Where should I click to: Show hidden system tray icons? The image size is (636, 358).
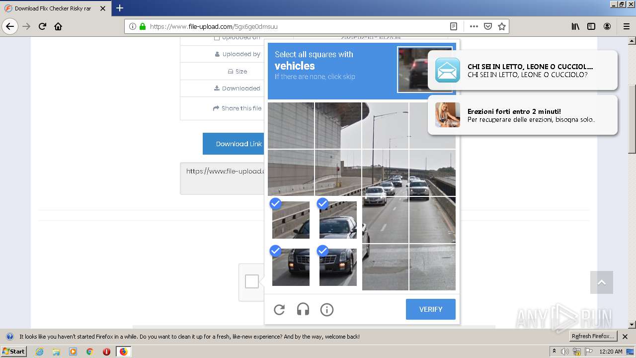click(x=555, y=352)
